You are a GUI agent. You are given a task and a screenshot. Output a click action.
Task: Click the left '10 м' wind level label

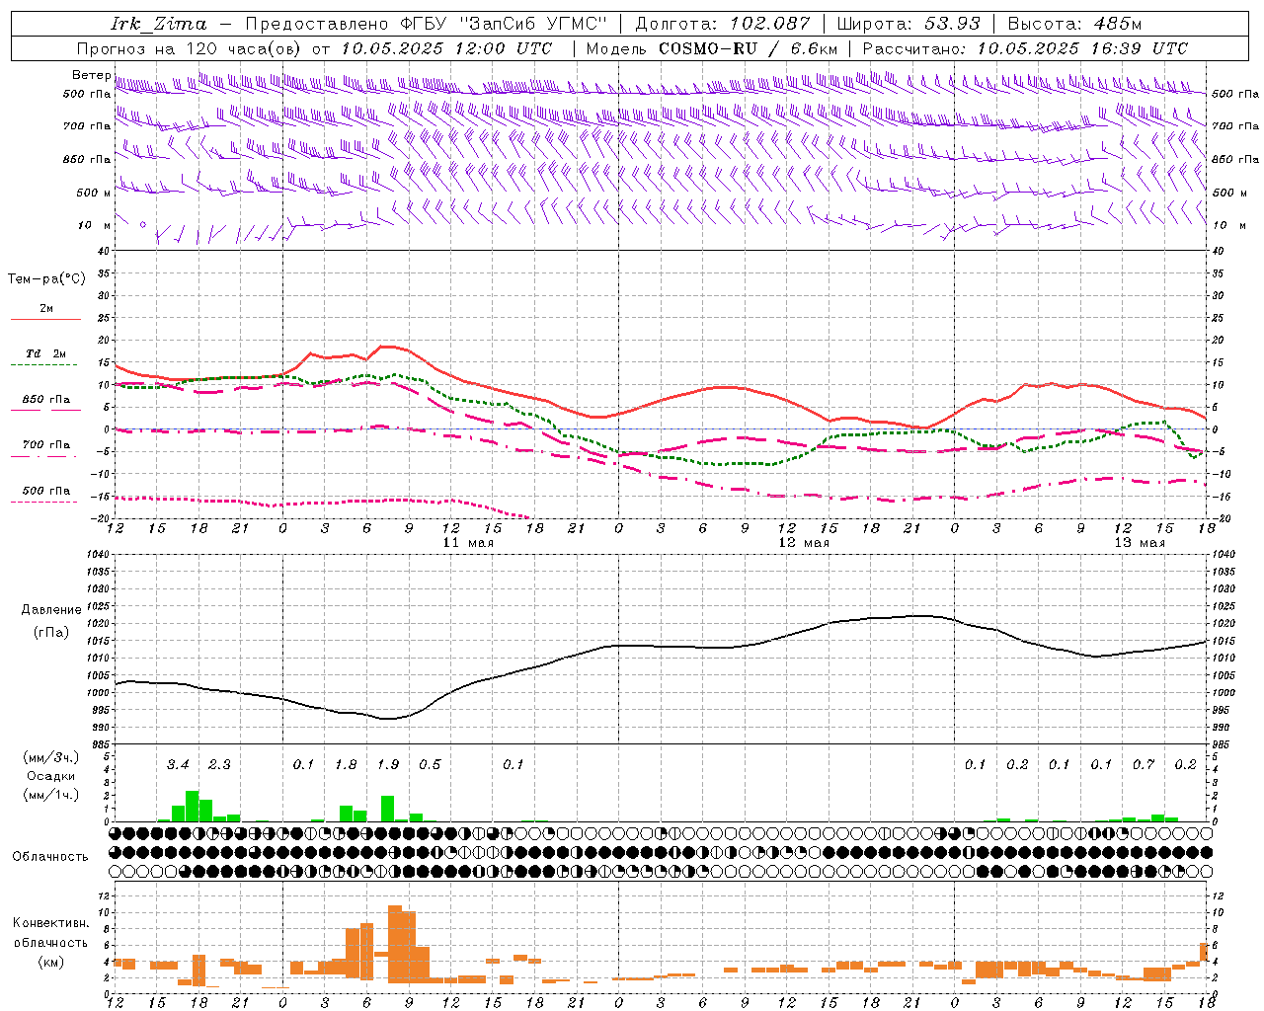[94, 226]
